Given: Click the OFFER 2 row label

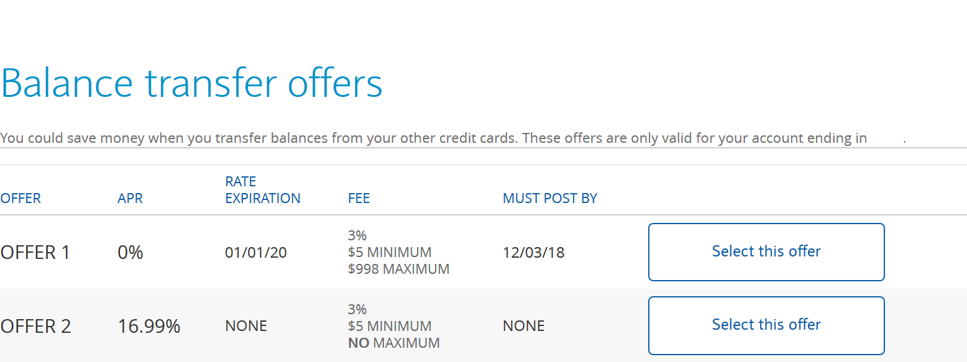Looking at the screenshot, I should pyautogui.click(x=35, y=327).
